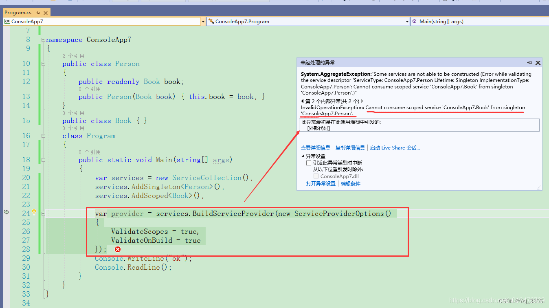549x308 pixels.
Task: Click the InvalidOperationException message text
Action: coord(413,110)
